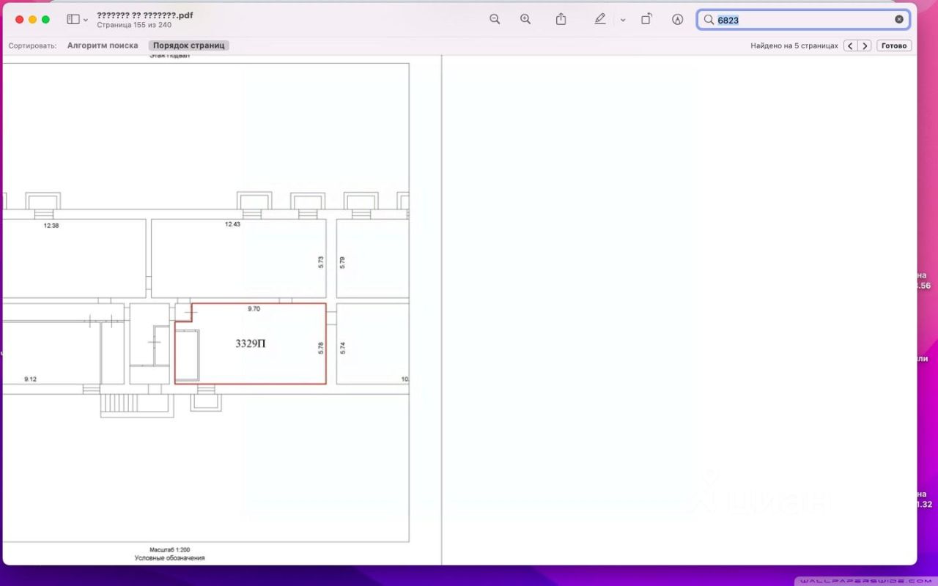Expand the sidebar view options chevron
Viewport: 938px width, 586px height.
pyautogui.click(x=86, y=21)
